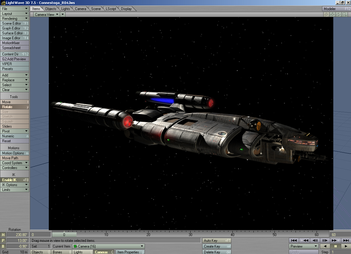Switch to the LScript tab
The height and width of the screenshot is (254, 351).
click(x=111, y=9)
